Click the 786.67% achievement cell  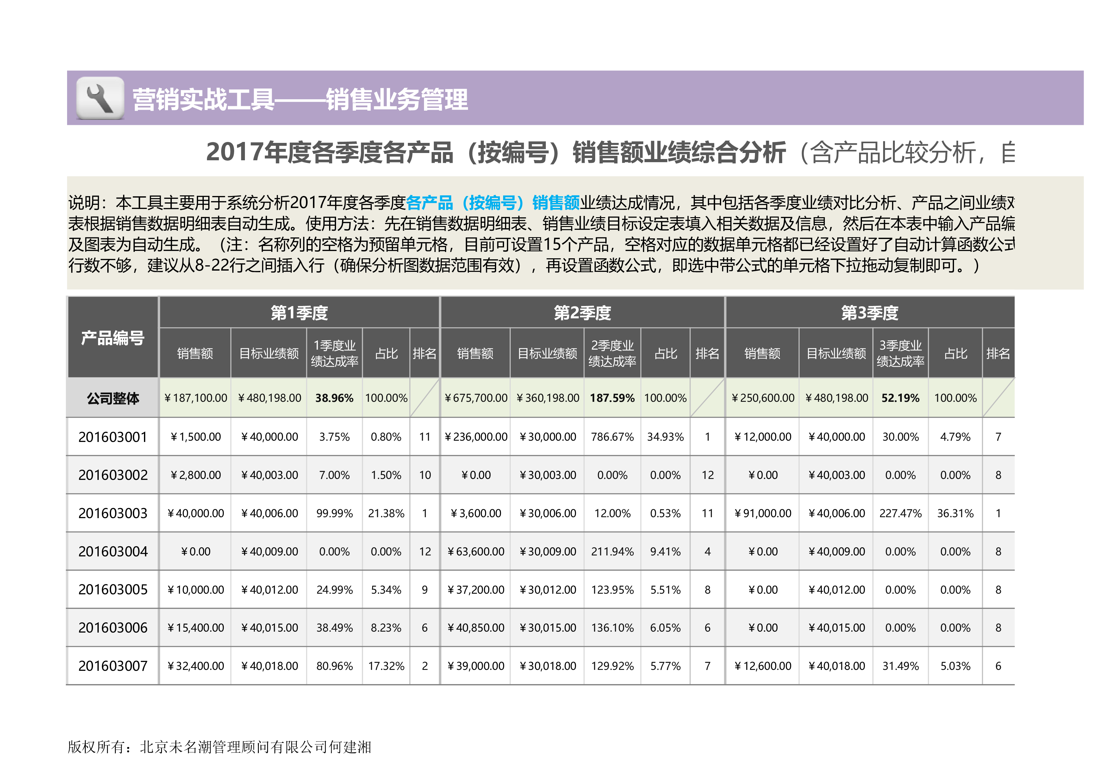click(612, 437)
